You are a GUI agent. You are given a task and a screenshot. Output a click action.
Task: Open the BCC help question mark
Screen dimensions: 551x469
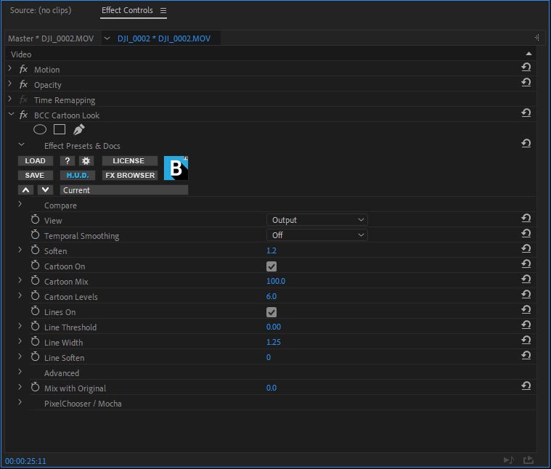click(67, 161)
